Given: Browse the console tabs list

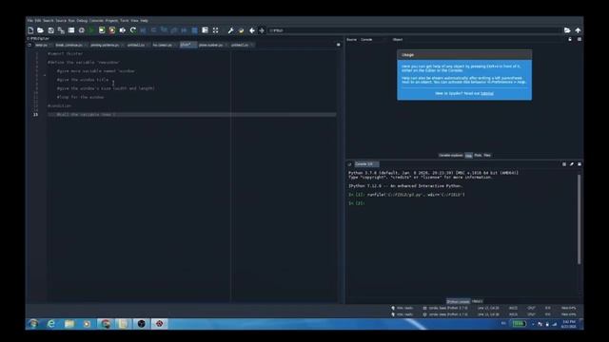Looking at the screenshot, I should tap(349, 164).
